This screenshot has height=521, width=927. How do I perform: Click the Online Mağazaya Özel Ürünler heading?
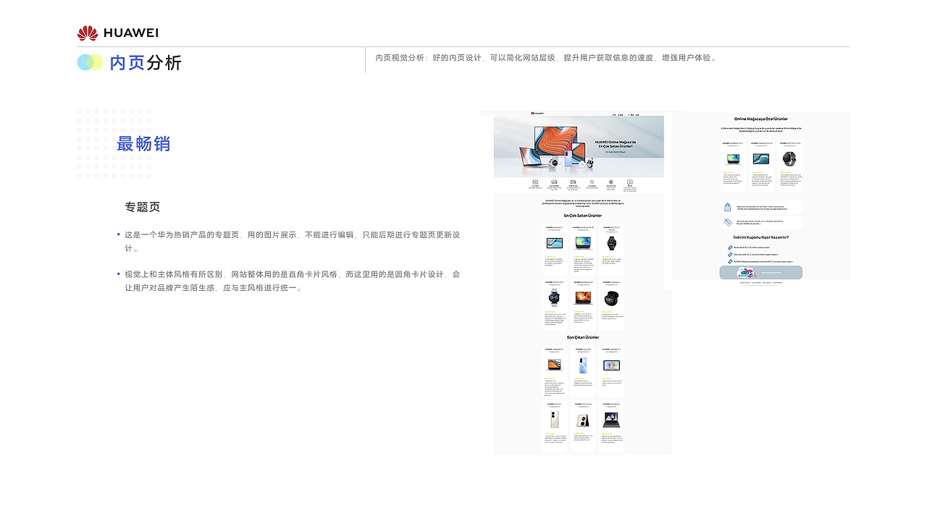pyautogui.click(x=761, y=119)
